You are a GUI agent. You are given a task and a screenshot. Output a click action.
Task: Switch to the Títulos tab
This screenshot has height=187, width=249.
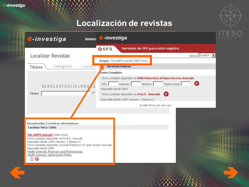click(36, 67)
